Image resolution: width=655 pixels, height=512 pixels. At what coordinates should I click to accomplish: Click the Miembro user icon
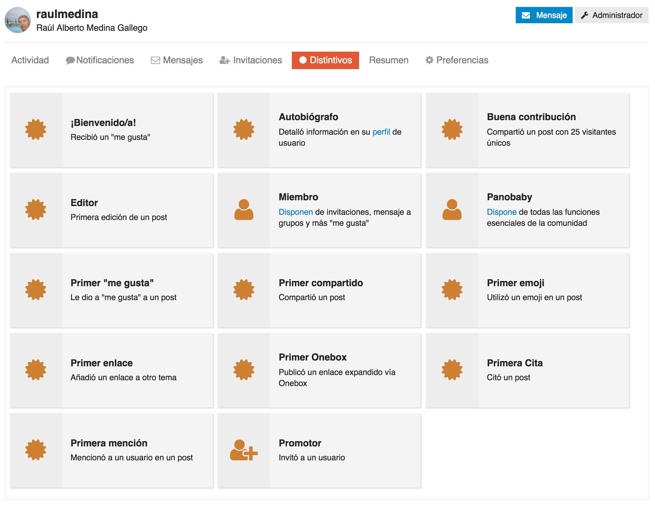coord(244,210)
